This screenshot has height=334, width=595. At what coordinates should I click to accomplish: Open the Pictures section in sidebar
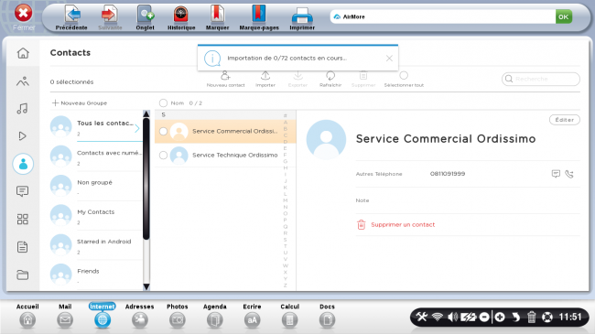(23, 81)
